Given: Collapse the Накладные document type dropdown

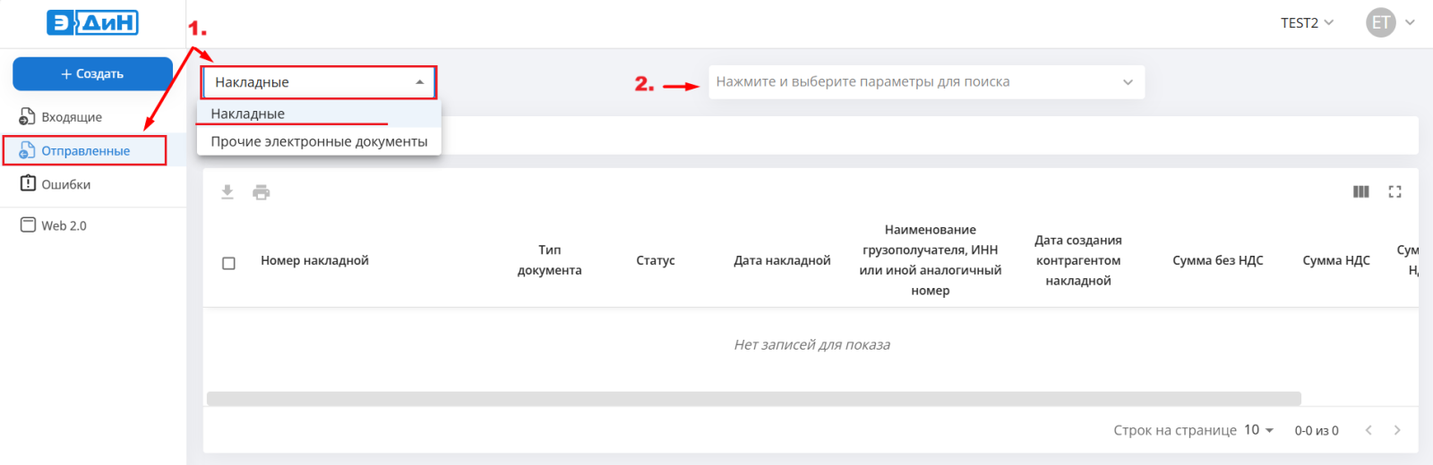Looking at the screenshot, I should [x=319, y=82].
